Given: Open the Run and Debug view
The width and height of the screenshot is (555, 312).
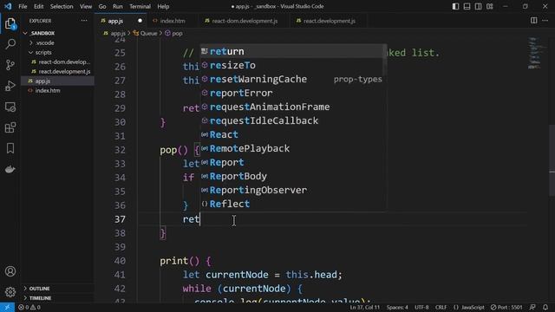Looking at the screenshot, I should click(x=10, y=86).
